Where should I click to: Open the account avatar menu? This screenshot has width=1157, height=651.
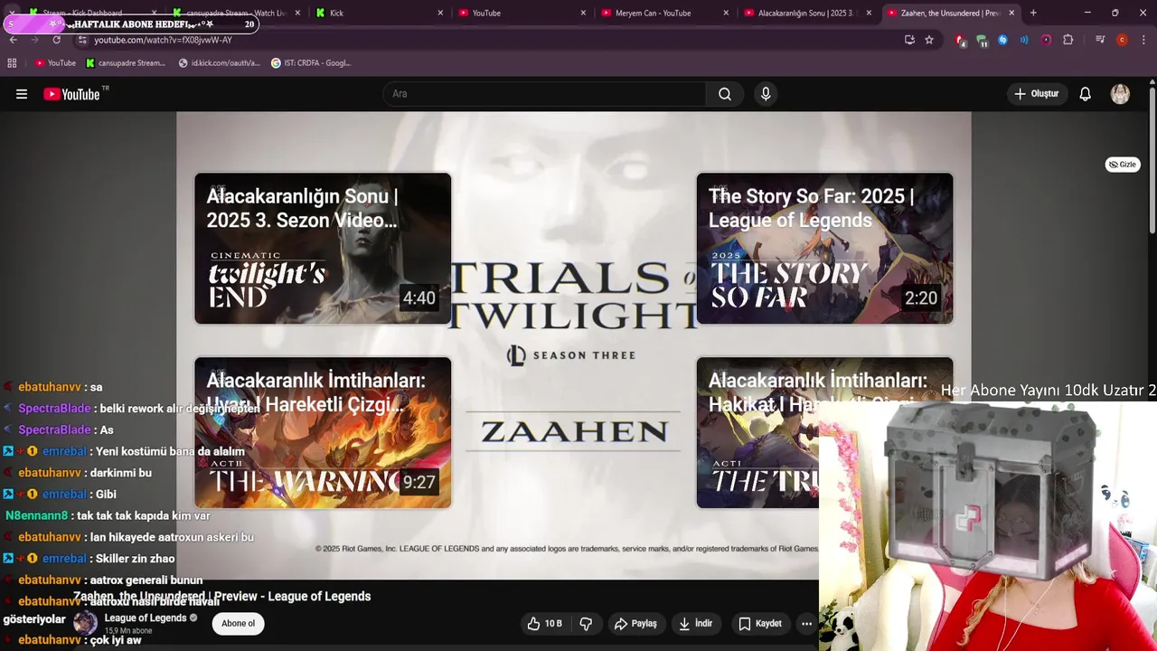click(x=1120, y=94)
